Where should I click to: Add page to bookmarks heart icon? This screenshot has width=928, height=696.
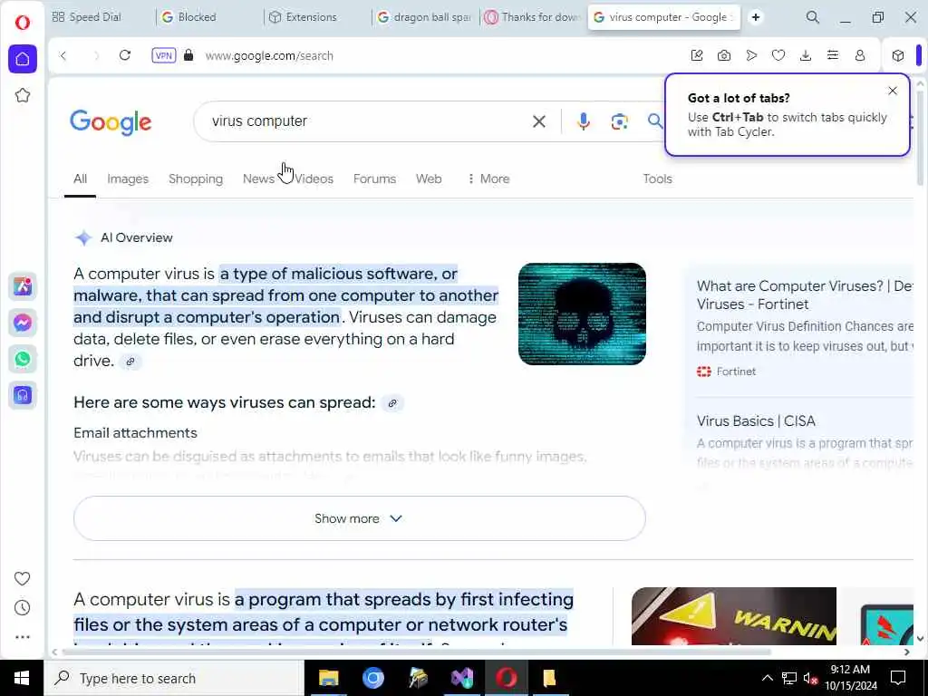point(778,55)
